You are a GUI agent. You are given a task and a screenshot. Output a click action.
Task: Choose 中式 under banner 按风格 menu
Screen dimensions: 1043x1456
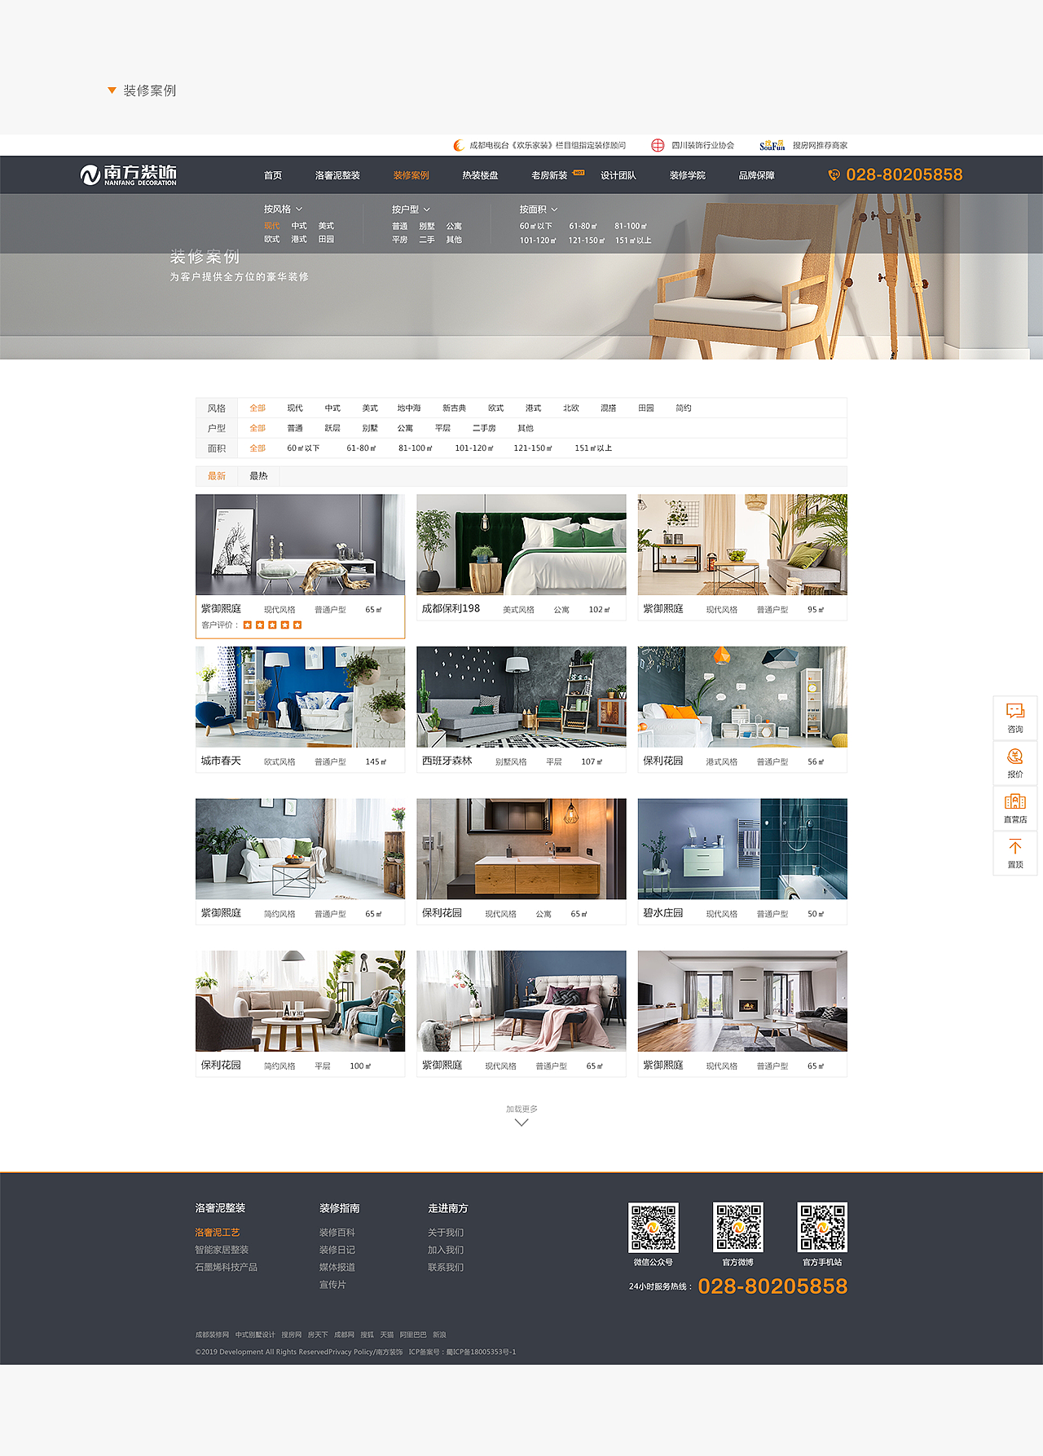[x=299, y=226]
